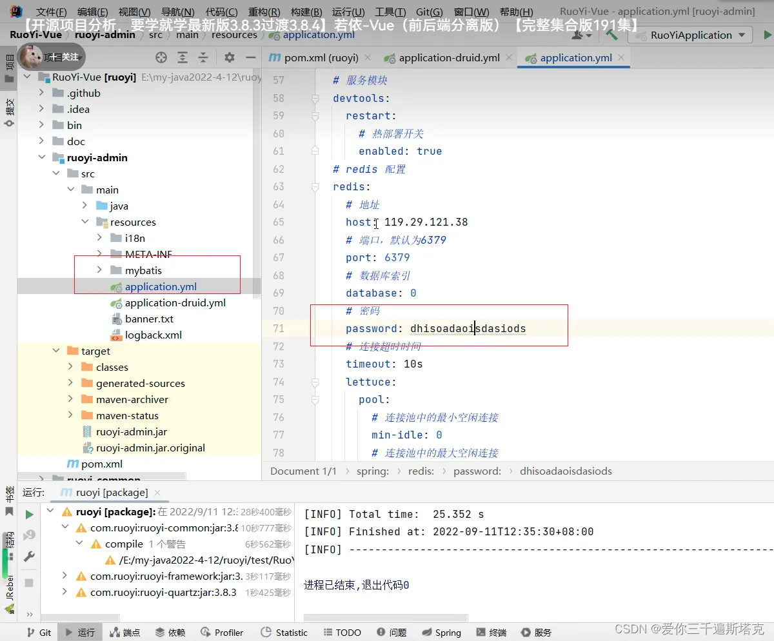Viewport: 774px width, 641px height.
Task: Open the TODO tool window
Action: coord(342,633)
